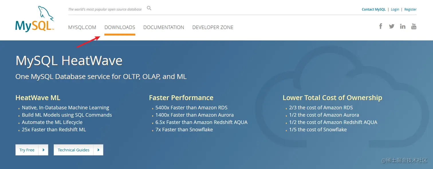The image size is (433, 169).
Task: Click '1/2 the cost of Amazon Aurora'
Action: 324,115
